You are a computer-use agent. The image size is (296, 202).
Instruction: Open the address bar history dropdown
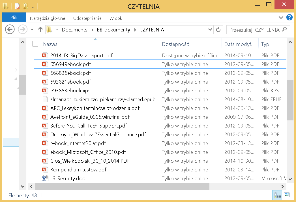[210, 29]
